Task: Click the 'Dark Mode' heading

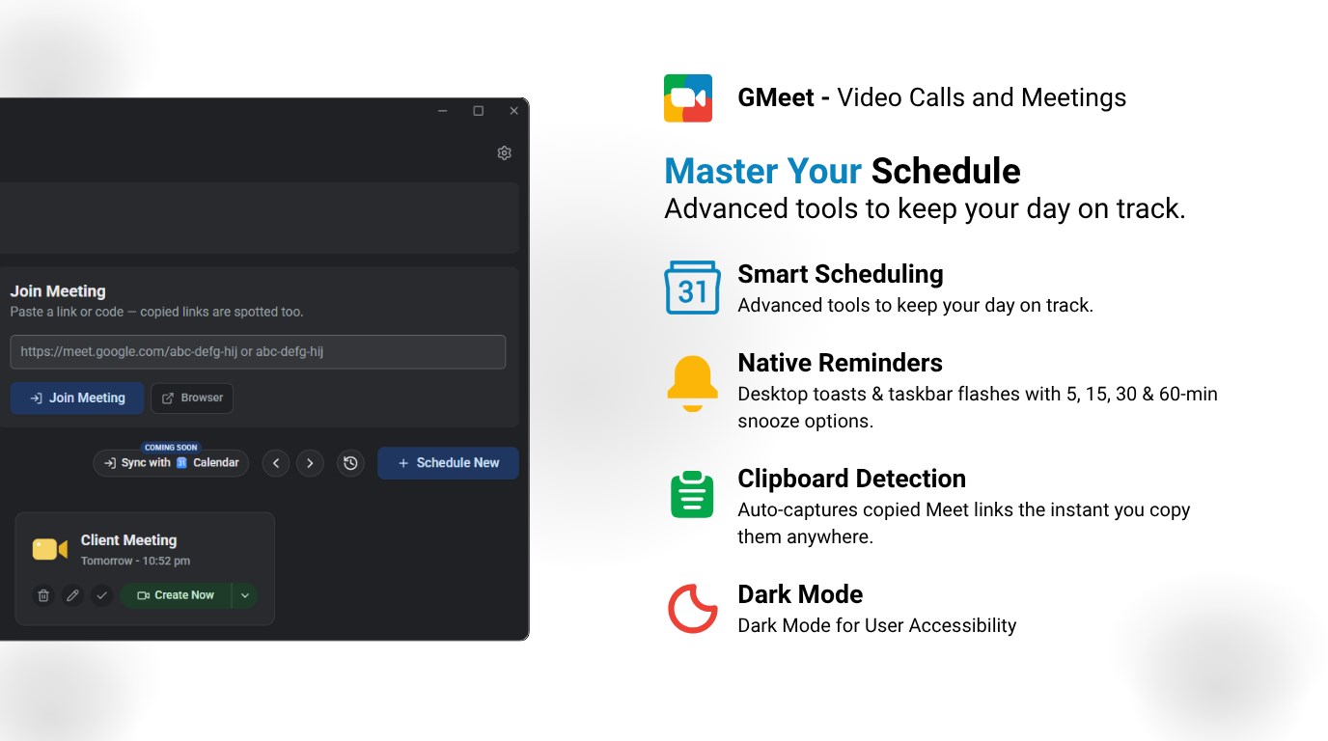Action: pos(800,594)
